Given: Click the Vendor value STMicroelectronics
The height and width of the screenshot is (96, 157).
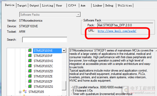Looking at the screenshot, I should [31, 21].
